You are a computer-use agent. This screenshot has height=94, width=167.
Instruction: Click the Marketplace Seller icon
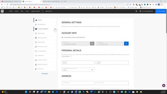pyautogui.click(x=36, y=64)
